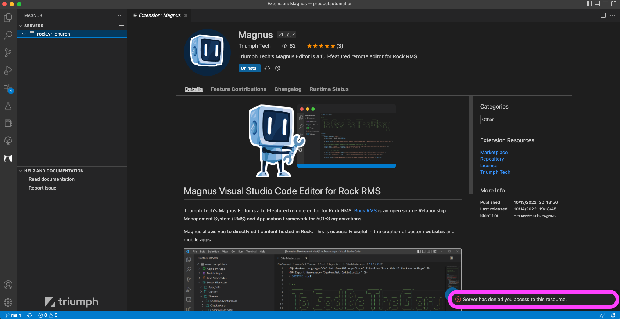The height and width of the screenshot is (319, 620).
Task: Click the main branch in status bar
Action: (13, 315)
